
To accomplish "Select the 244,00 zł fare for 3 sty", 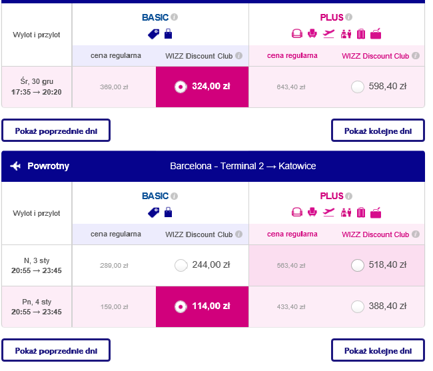I will (181, 265).
